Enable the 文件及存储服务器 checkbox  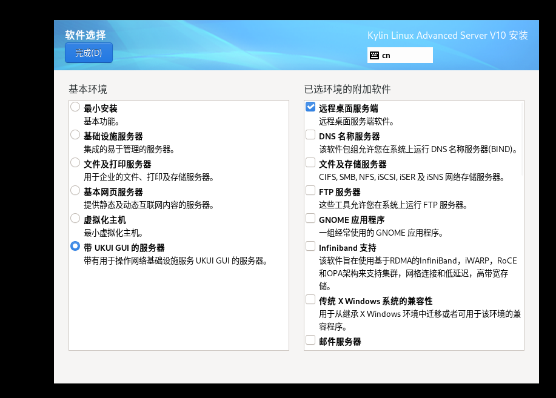pos(310,163)
